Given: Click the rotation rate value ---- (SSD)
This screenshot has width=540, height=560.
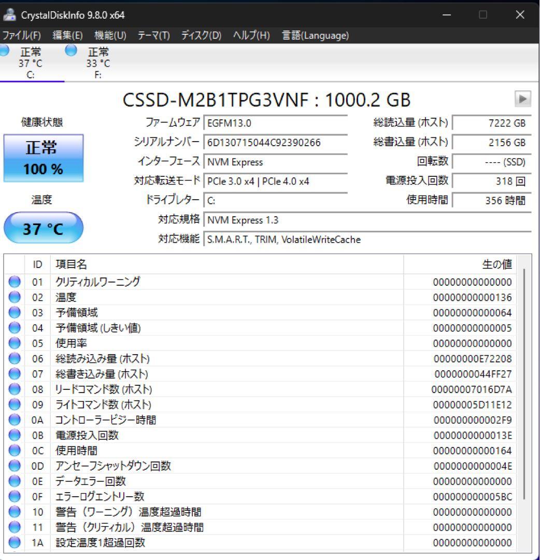Looking at the screenshot, I should (492, 162).
